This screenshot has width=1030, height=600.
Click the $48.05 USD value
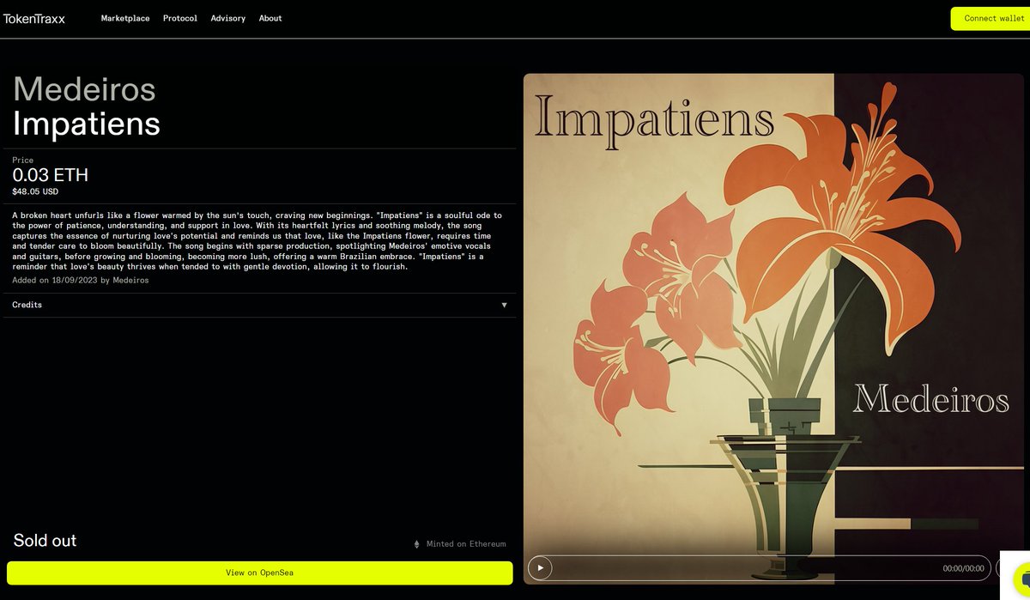35,191
